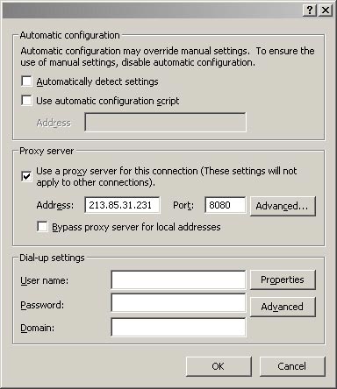Check Use automatic configuration script
The width and height of the screenshot is (337, 389).
(26, 100)
